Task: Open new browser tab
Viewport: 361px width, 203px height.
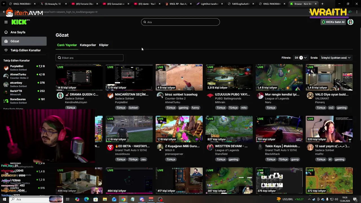Action: point(322,4)
